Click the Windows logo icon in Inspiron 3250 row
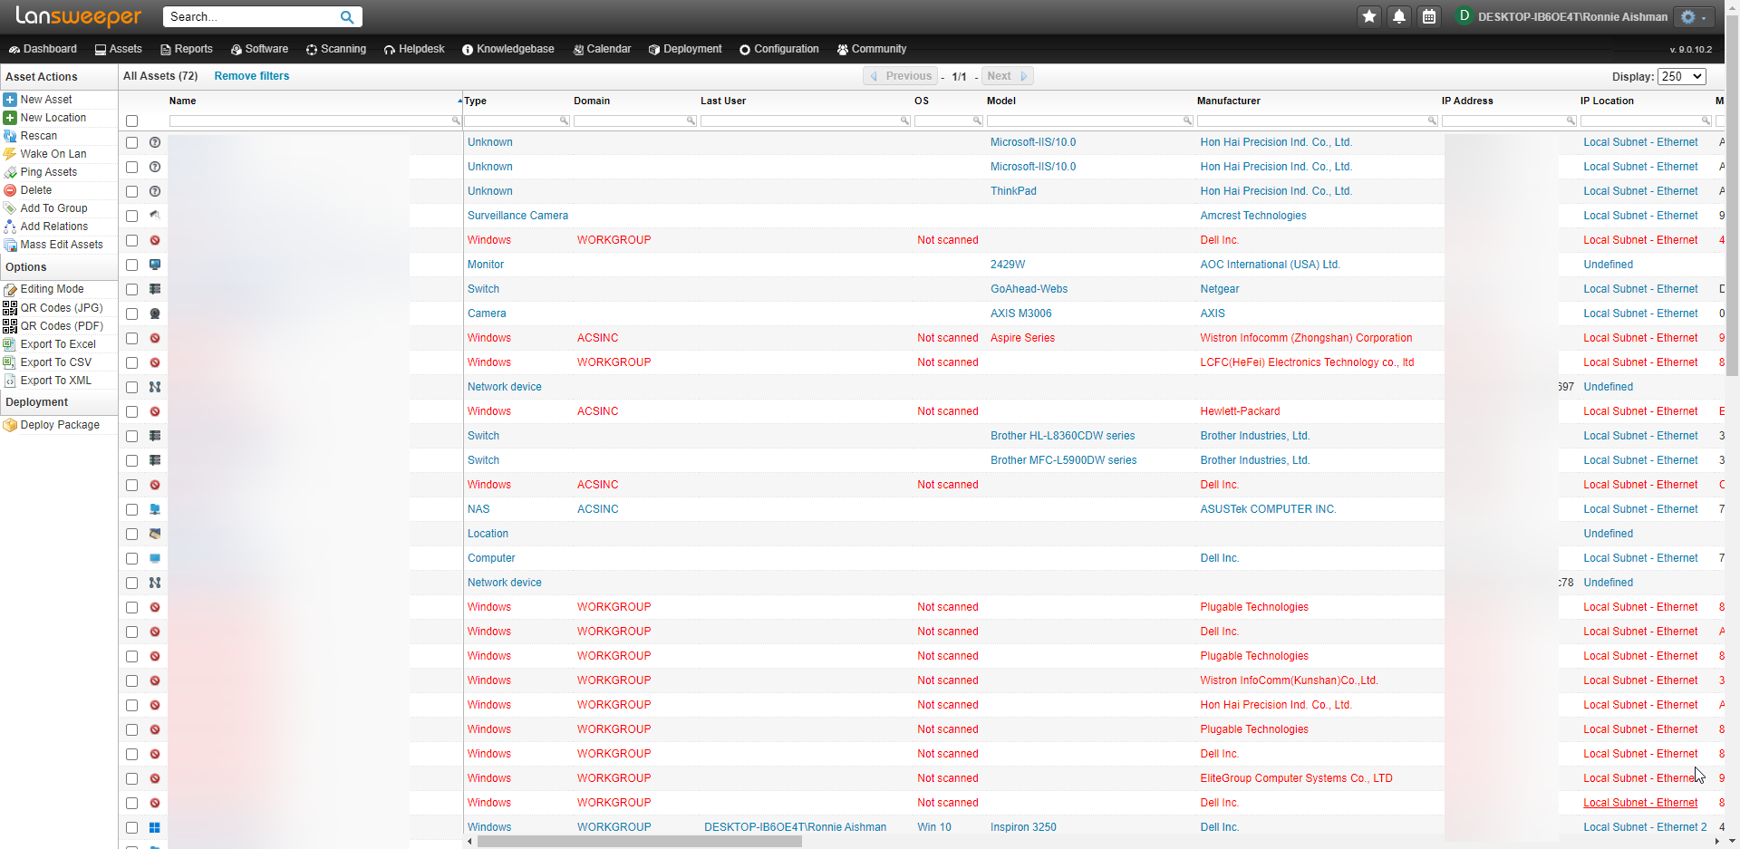The height and width of the screenshot is (849, 1740). pyautogui.click(x=155, y=827)
